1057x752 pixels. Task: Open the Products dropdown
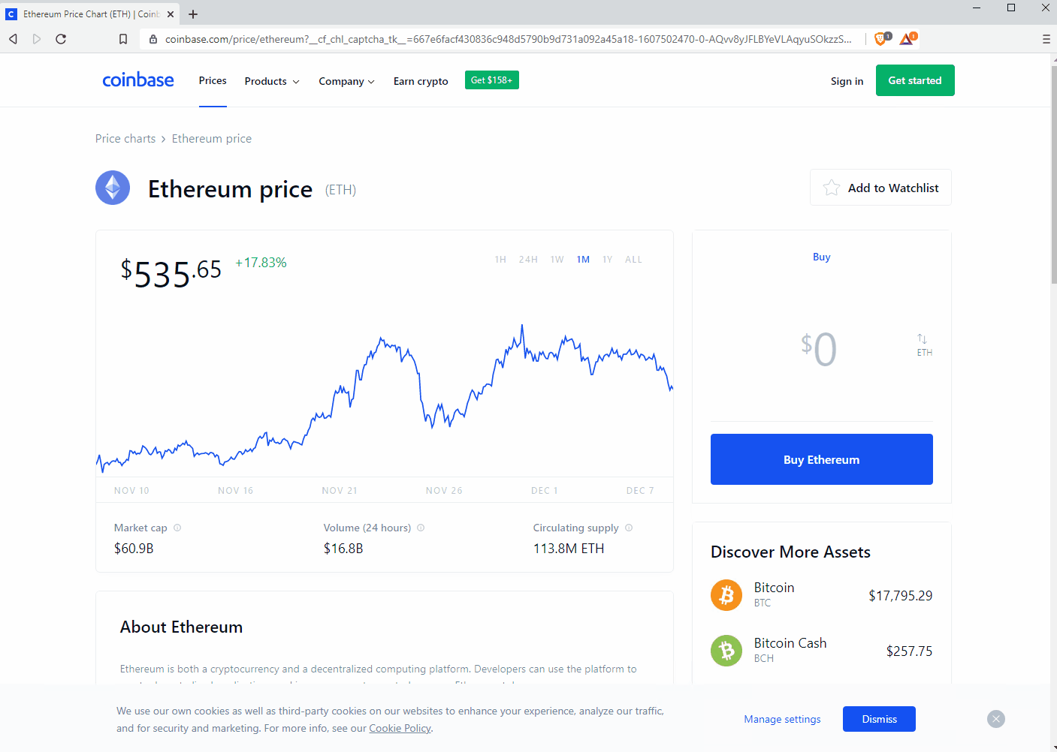[271, 80]
